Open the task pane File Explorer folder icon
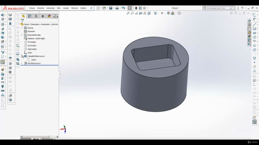Image resolution: width=259 pixels, height=145 pixels. tap(249, 29)
